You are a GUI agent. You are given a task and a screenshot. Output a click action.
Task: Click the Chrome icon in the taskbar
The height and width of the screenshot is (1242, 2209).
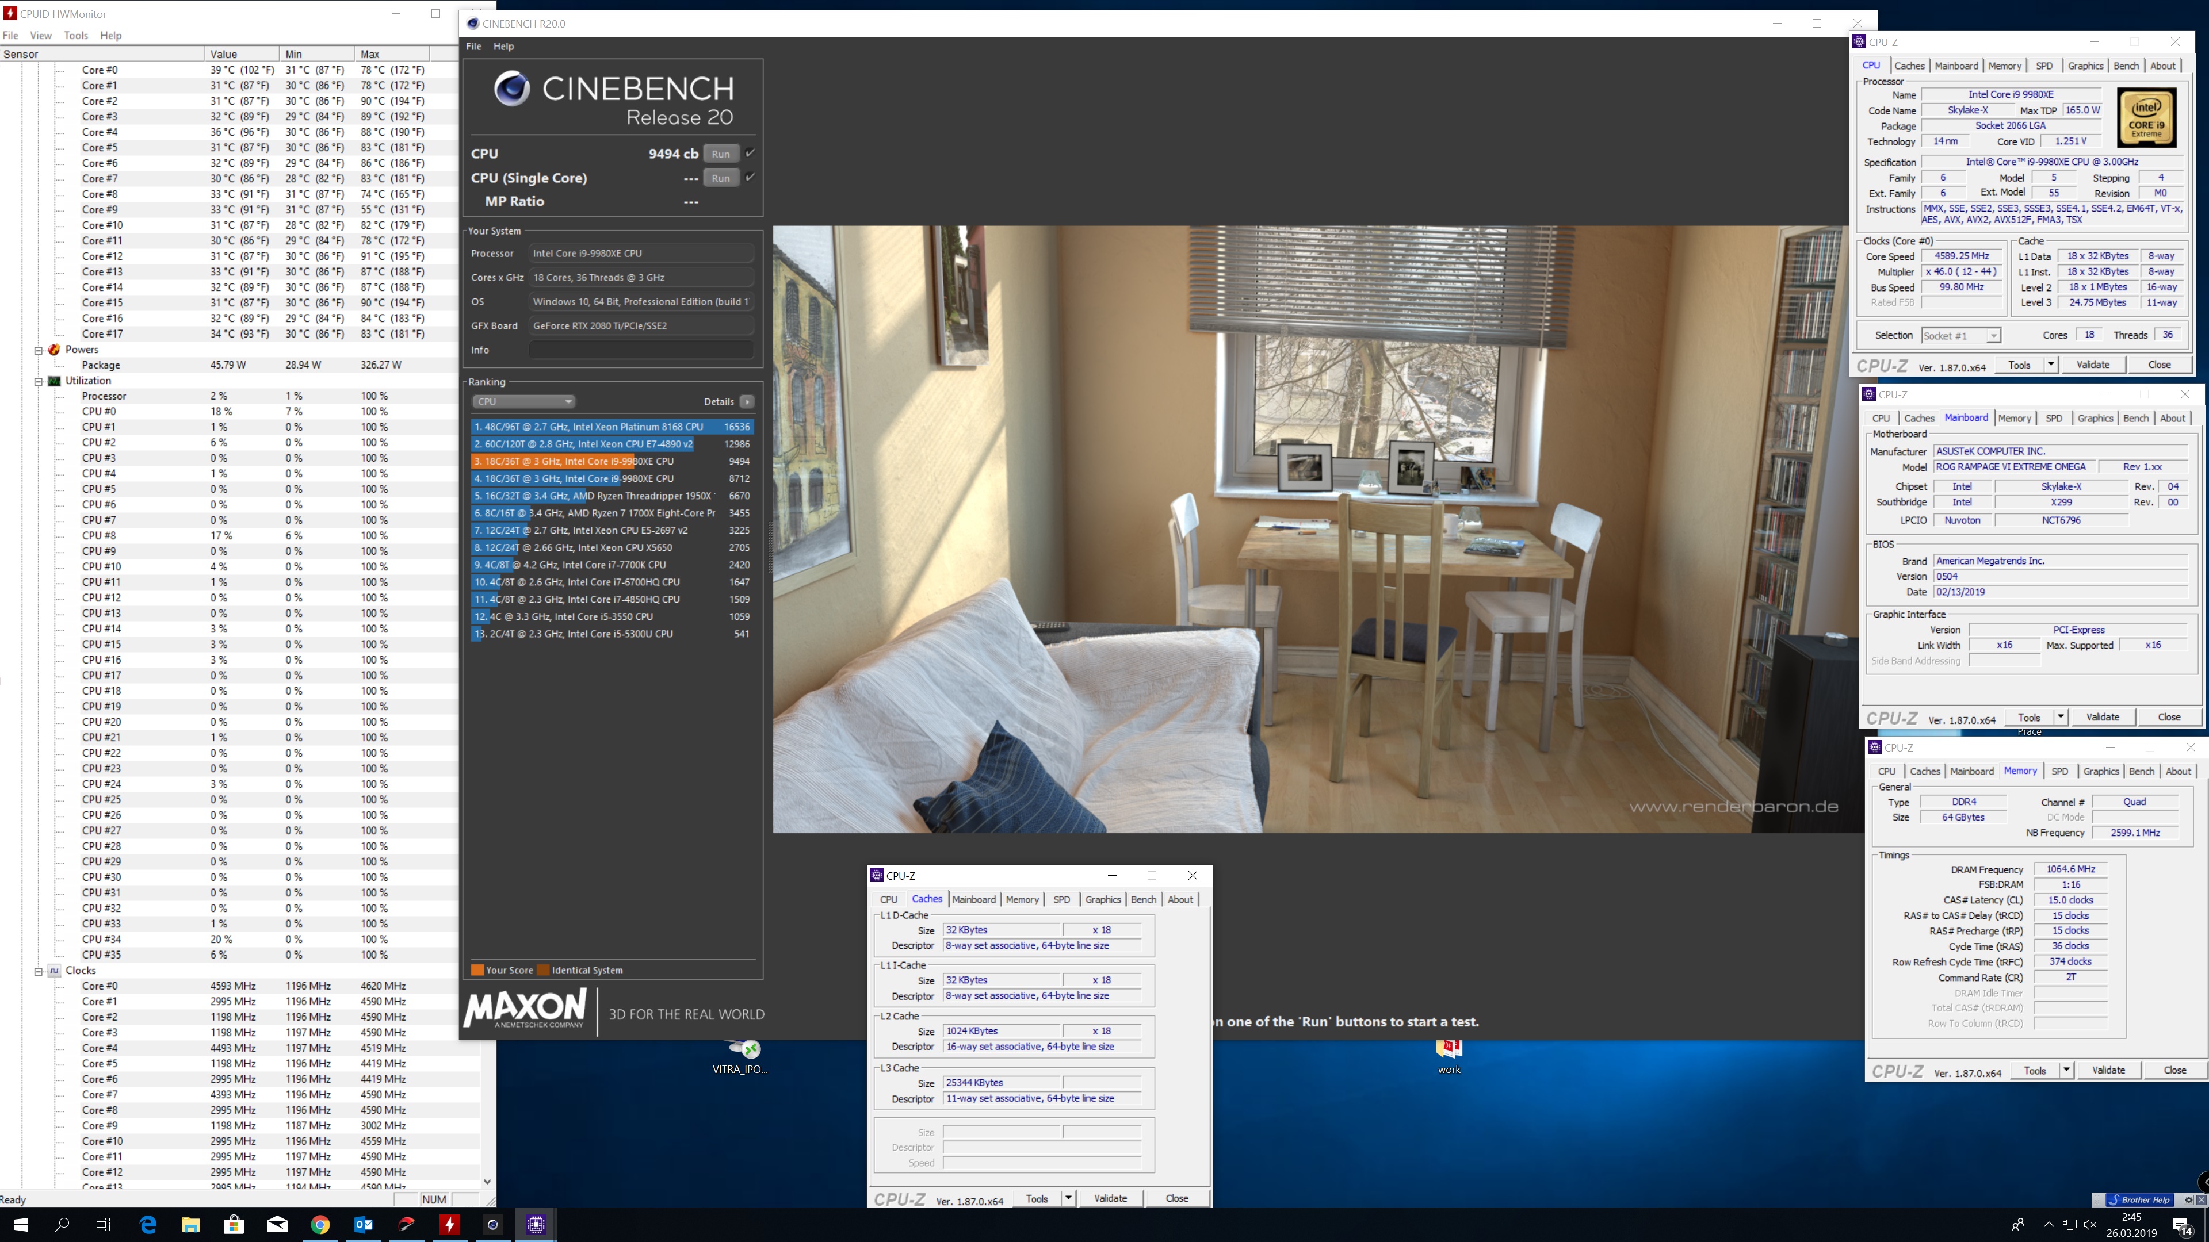point(320,1225)
